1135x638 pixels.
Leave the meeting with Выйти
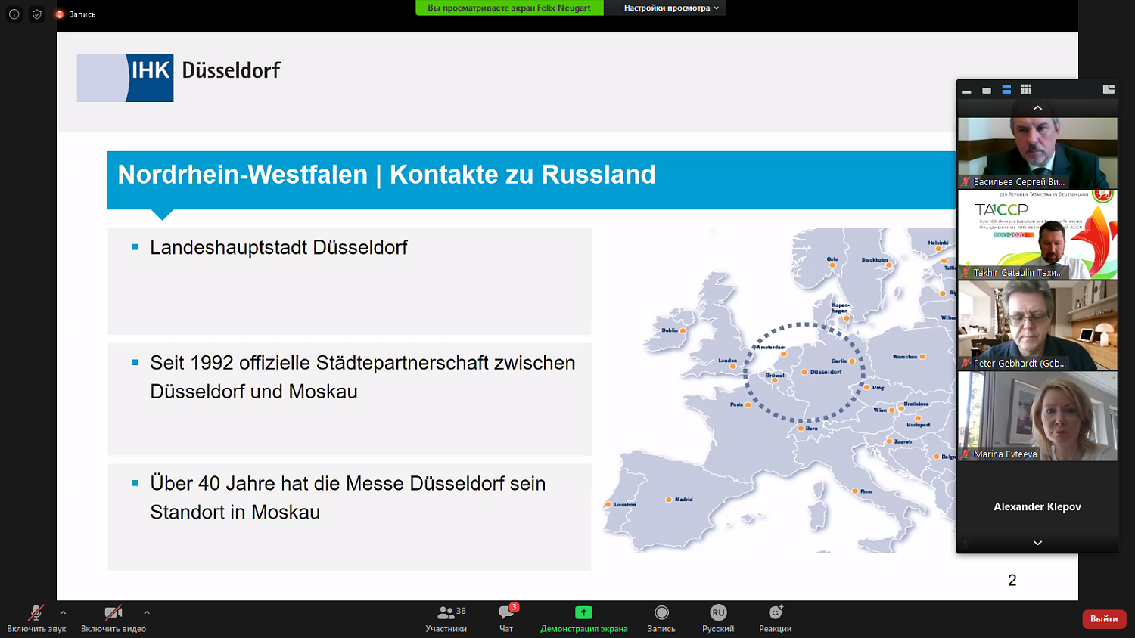click(1104, 618)
